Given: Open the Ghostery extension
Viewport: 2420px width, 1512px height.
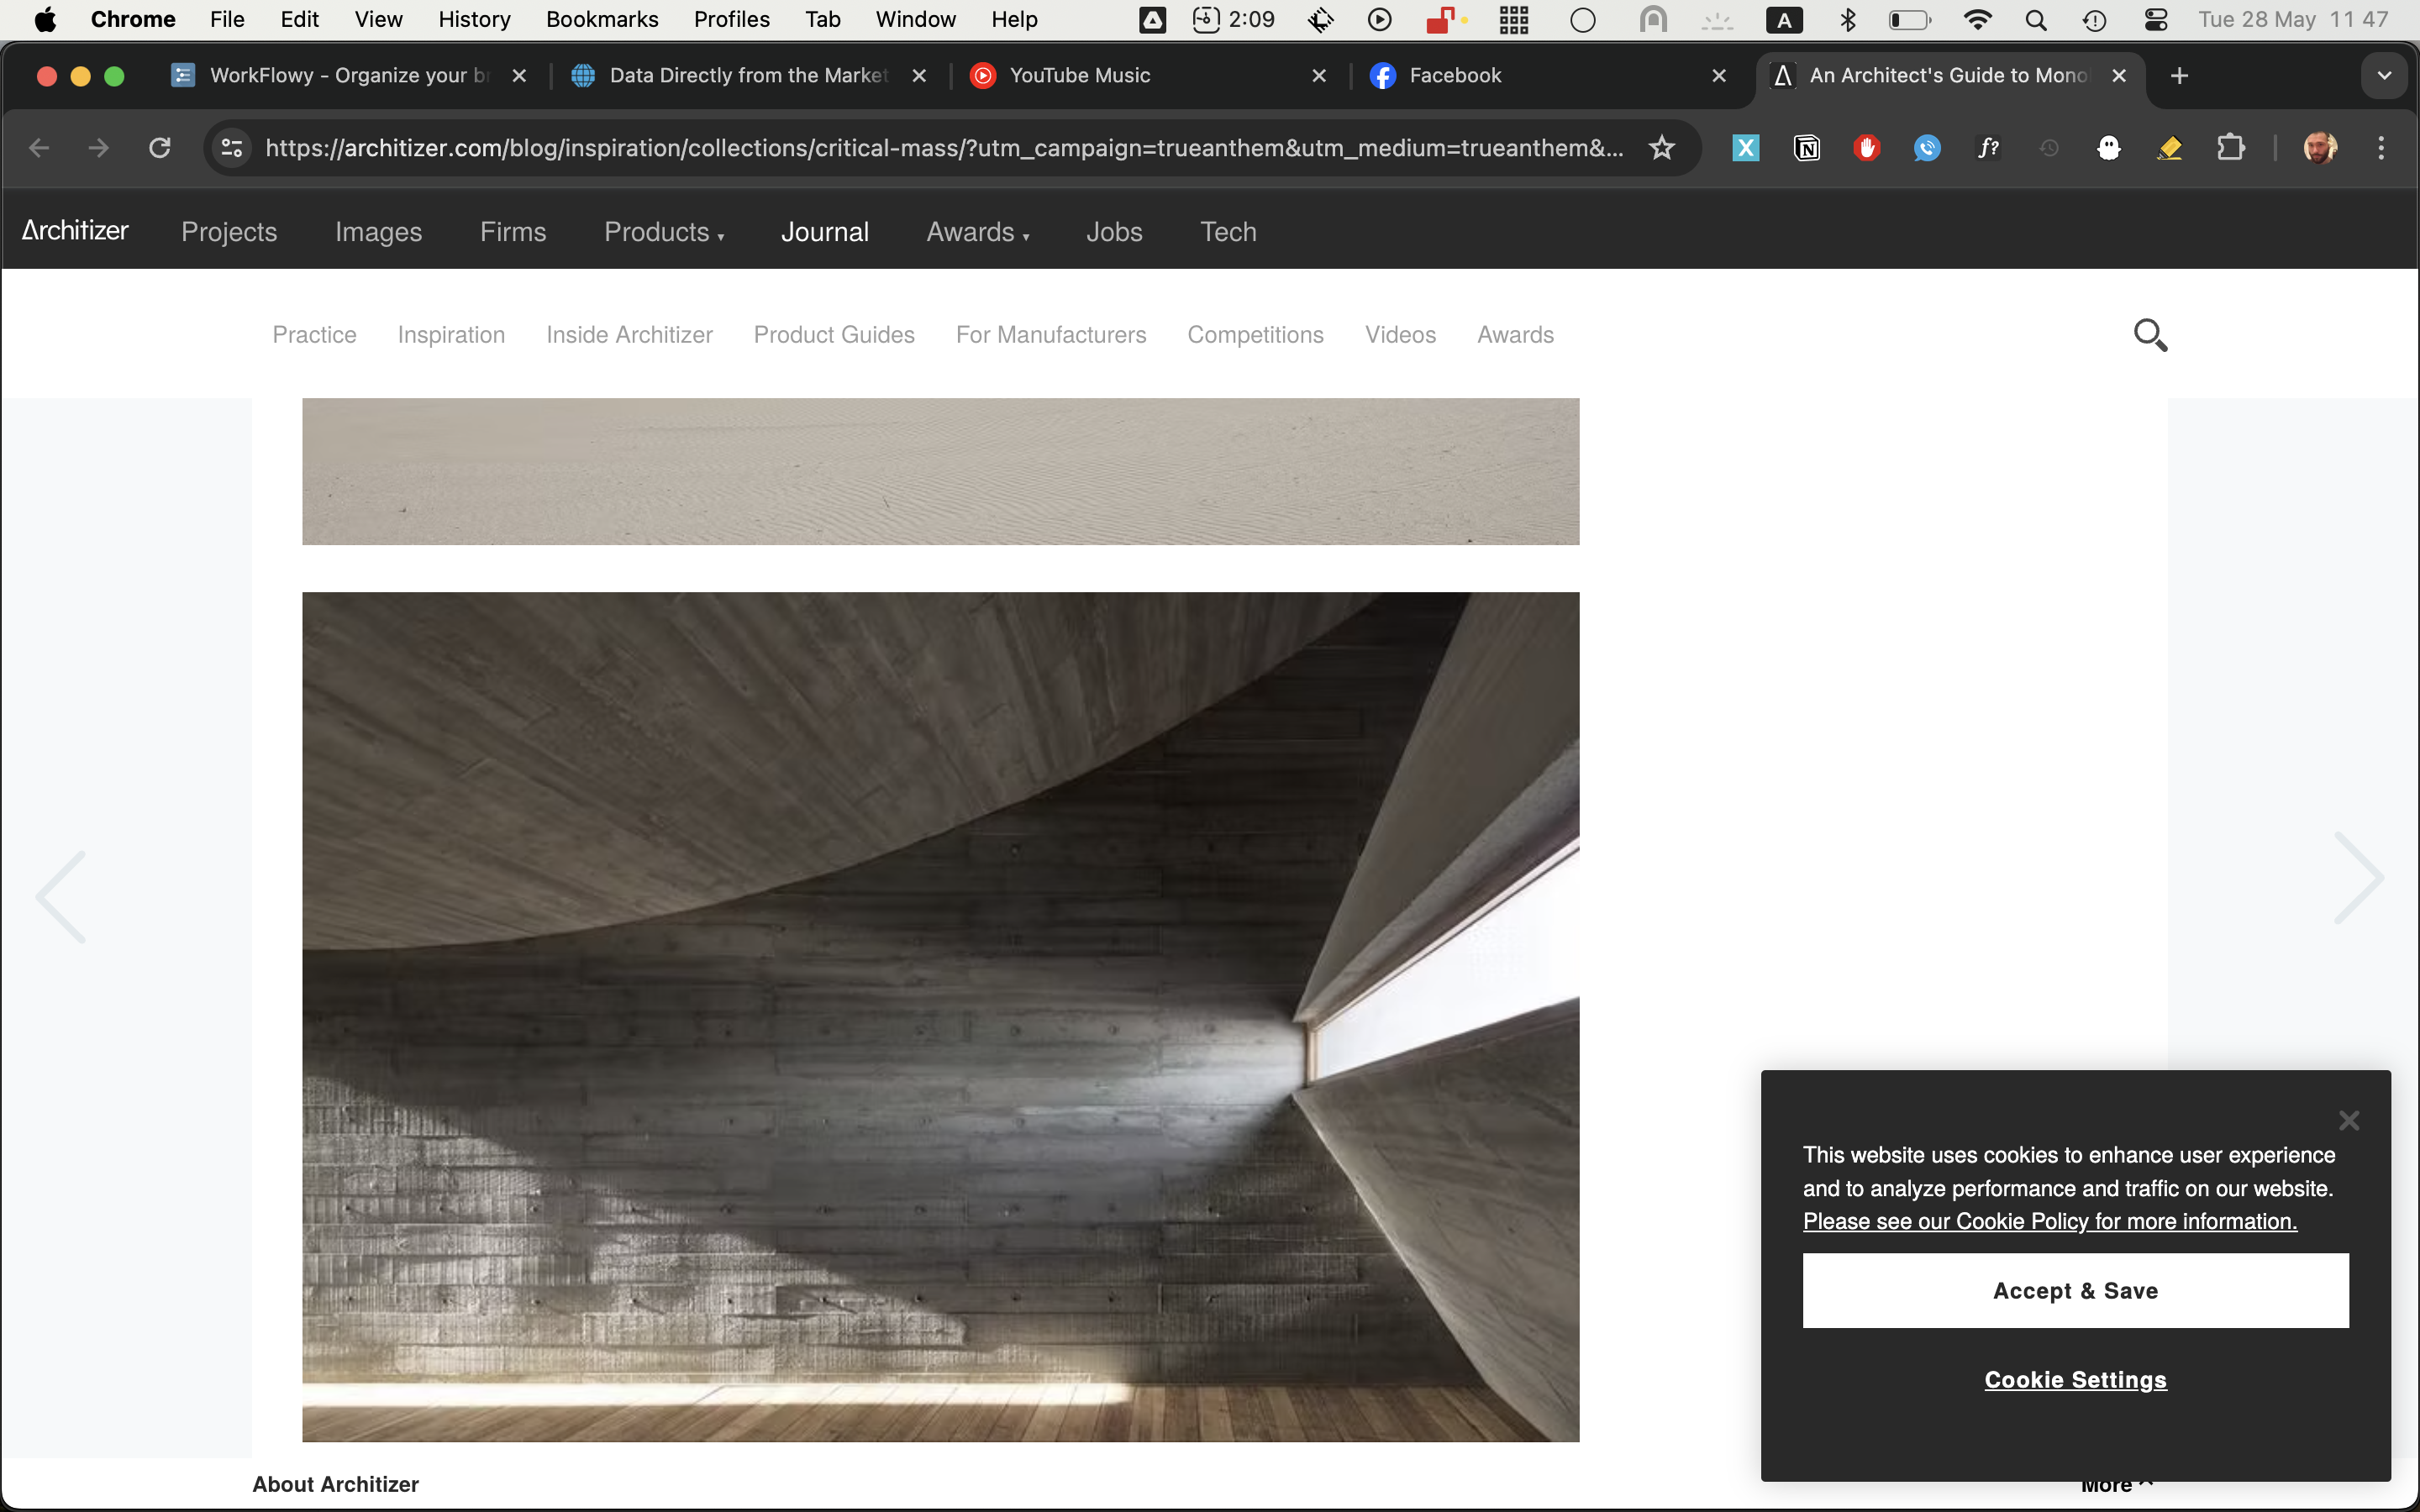Looking at the screenshot, I should click(2109, 147).
